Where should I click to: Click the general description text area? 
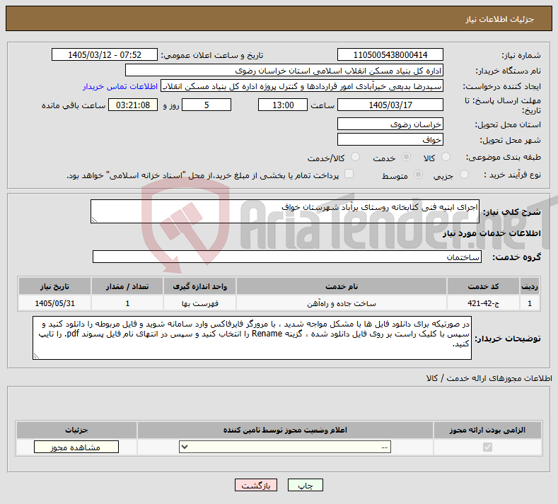(285, 211)
